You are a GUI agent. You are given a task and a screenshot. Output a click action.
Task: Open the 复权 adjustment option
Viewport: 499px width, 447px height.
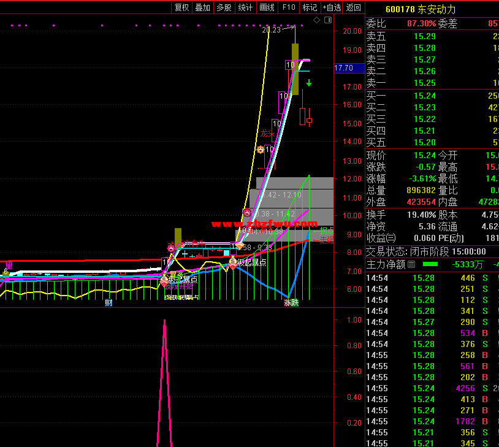[181, 7]
